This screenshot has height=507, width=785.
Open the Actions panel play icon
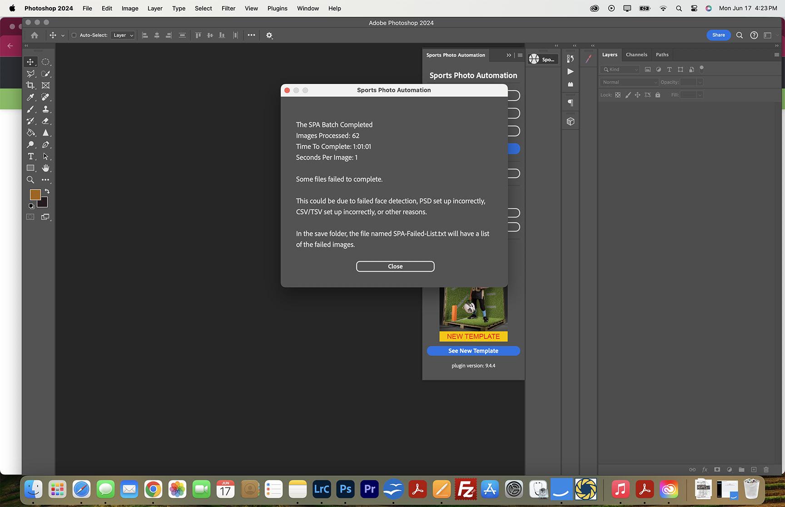pos(571,72)
